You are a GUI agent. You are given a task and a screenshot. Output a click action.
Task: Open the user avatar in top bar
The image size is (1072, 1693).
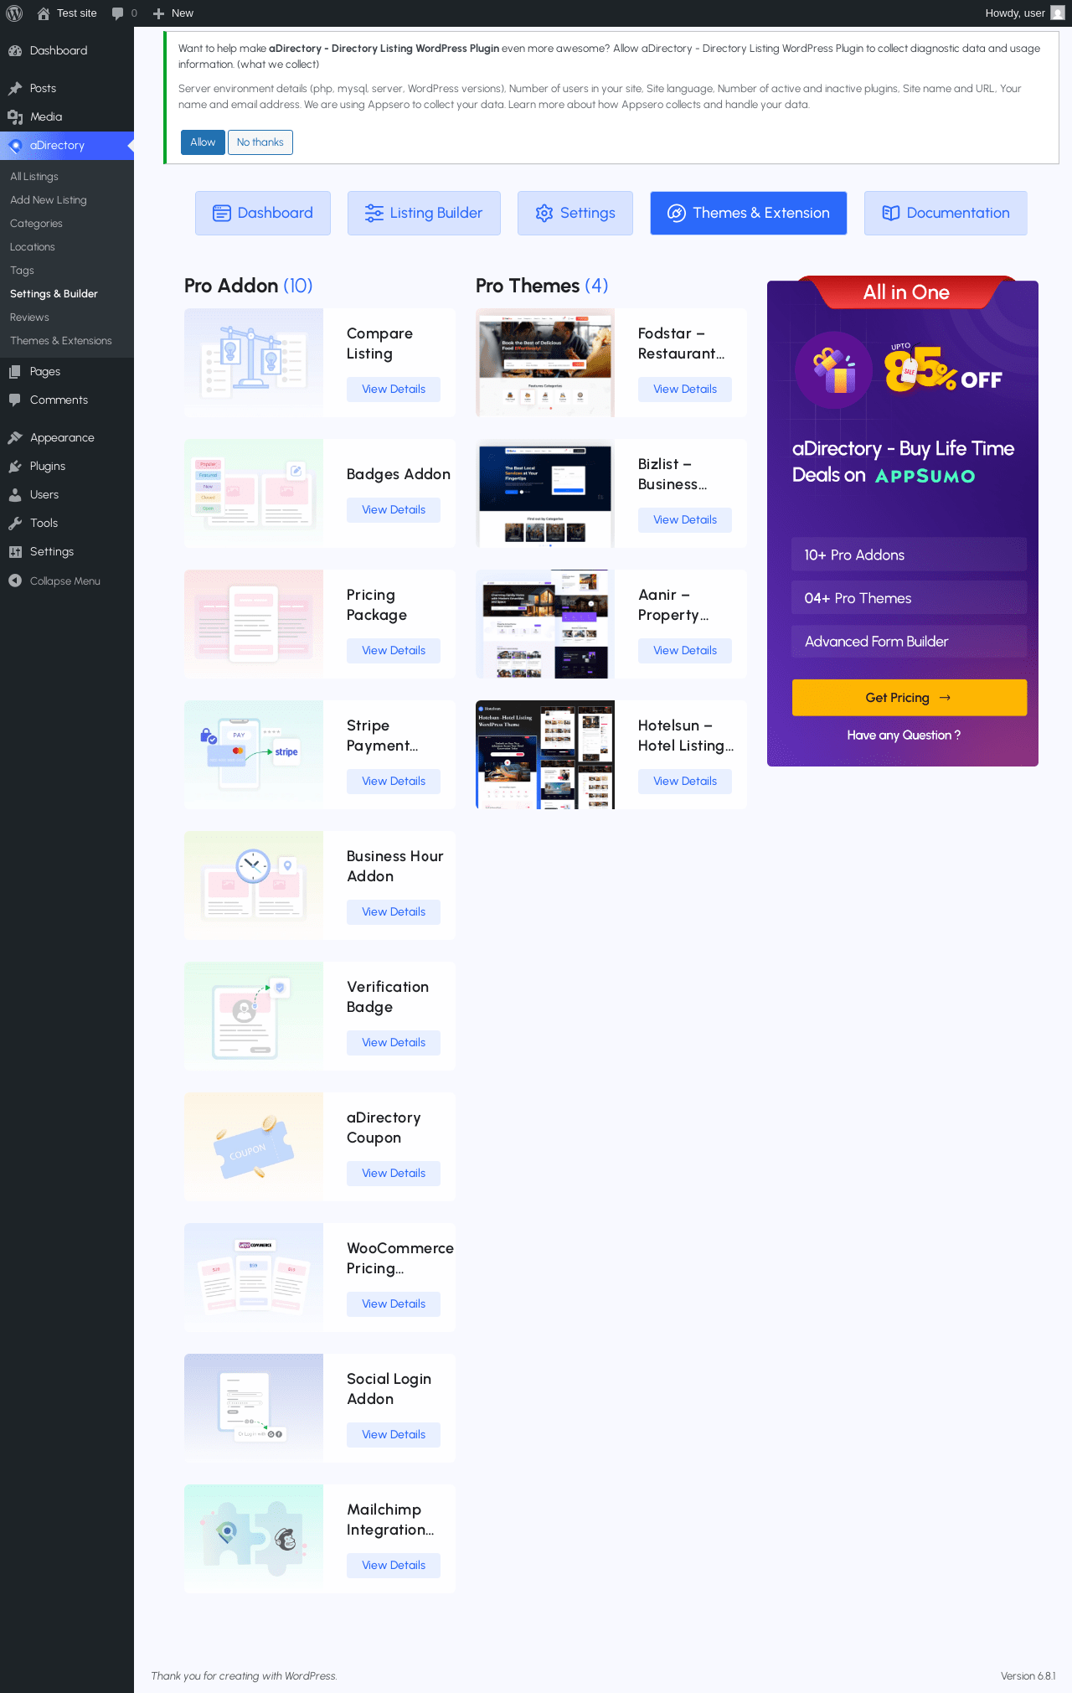[x=1058, y=13]
